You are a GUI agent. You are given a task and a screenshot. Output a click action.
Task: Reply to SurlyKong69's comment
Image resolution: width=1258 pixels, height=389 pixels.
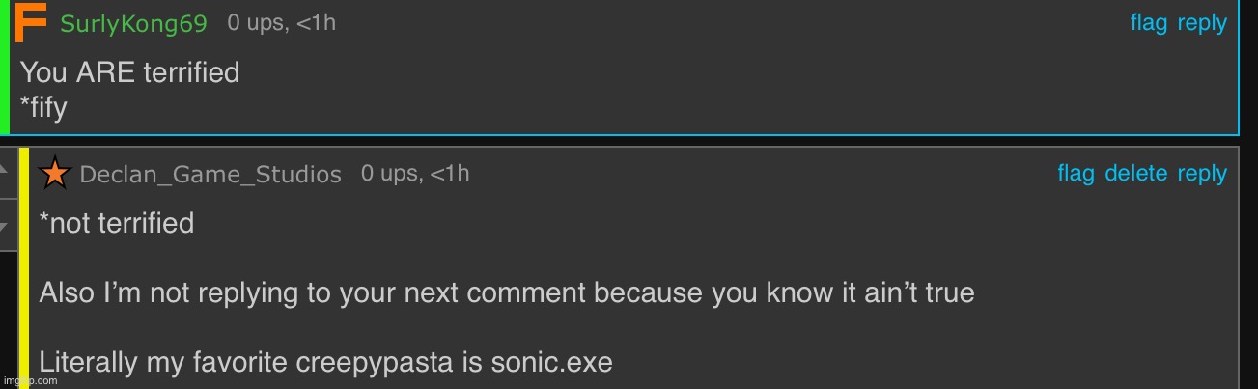point(1202,23)
